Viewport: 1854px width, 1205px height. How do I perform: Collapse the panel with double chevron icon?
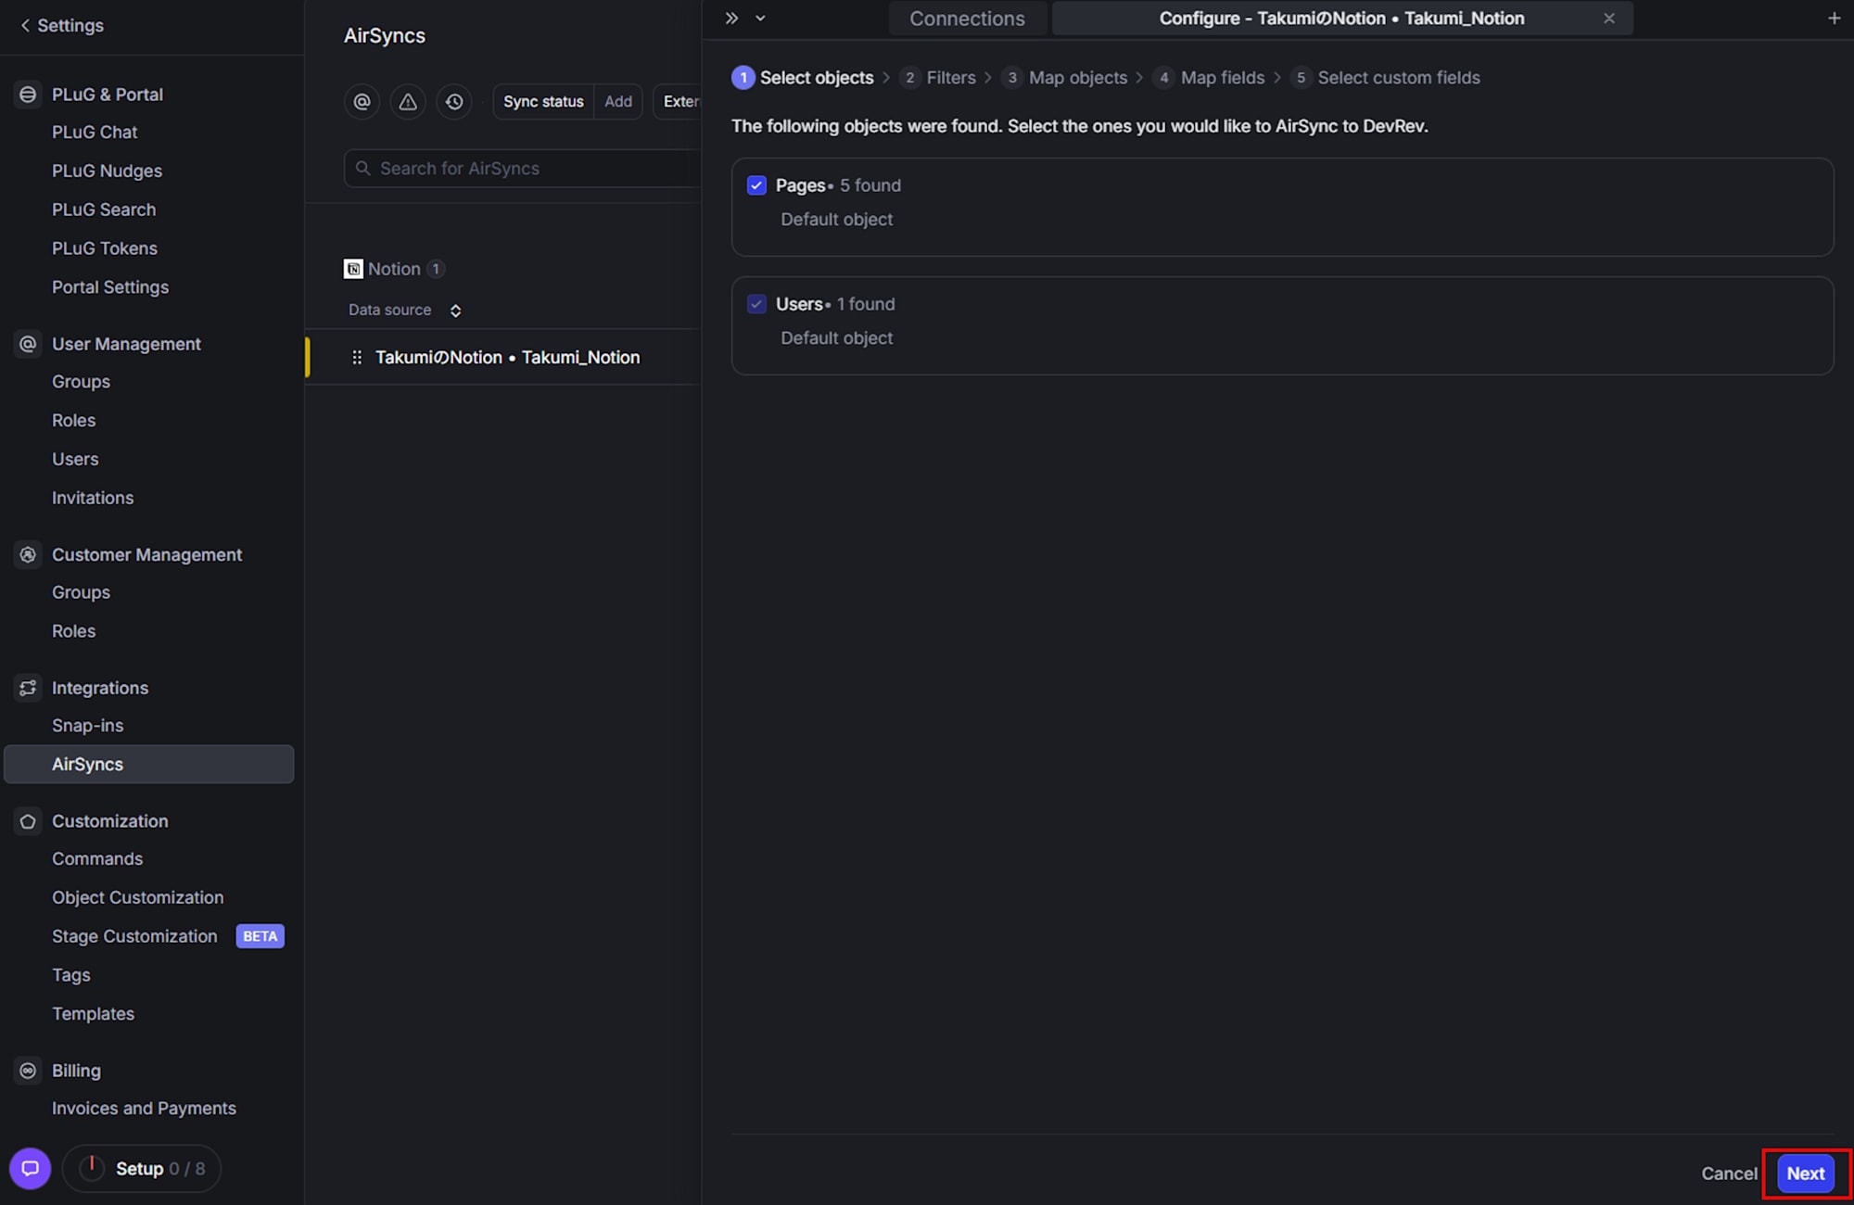pyautogui.click(x=731, y=18)
